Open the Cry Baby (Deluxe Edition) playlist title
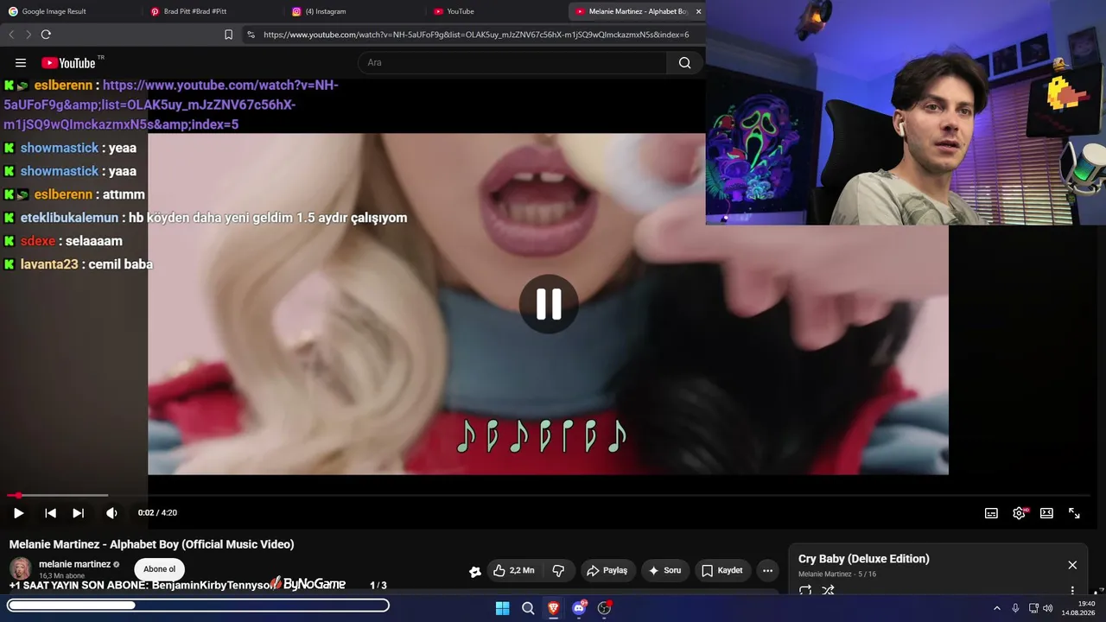1106x622 pixels. tap(864, 559)
